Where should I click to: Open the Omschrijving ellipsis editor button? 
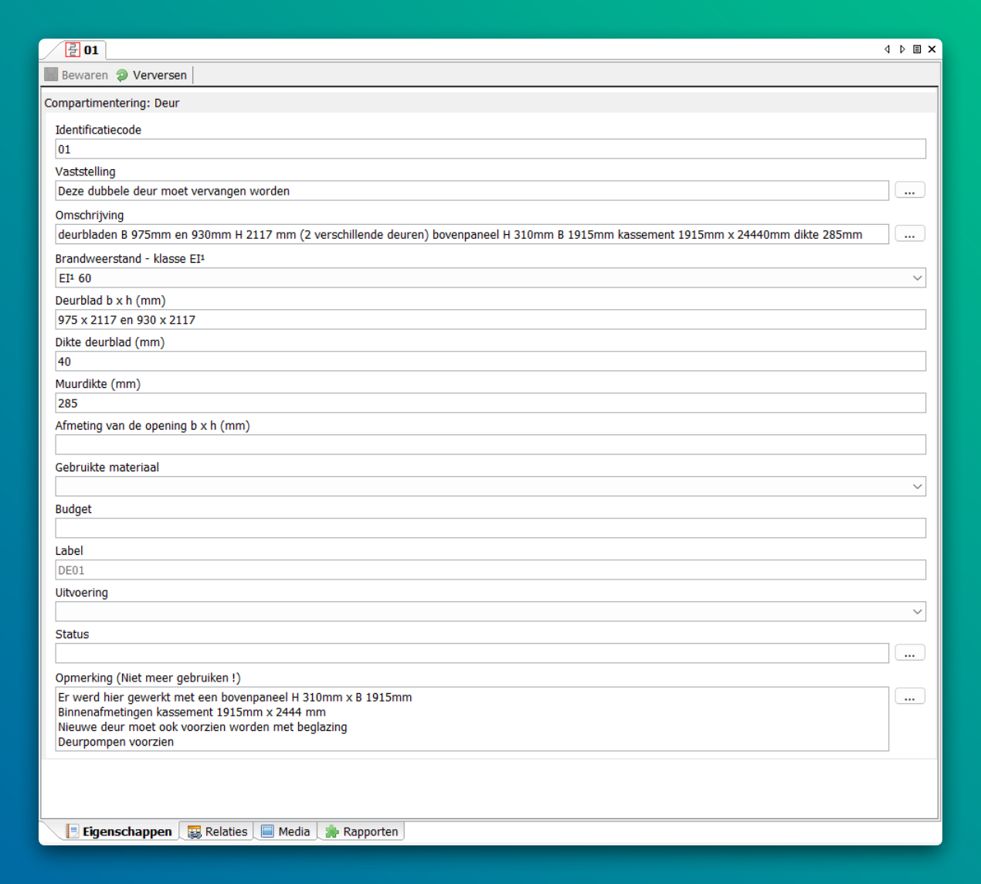point(909,234)
